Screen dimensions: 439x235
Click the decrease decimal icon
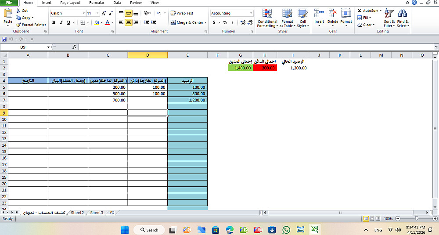pyautogui.click(x=250, y=22)
